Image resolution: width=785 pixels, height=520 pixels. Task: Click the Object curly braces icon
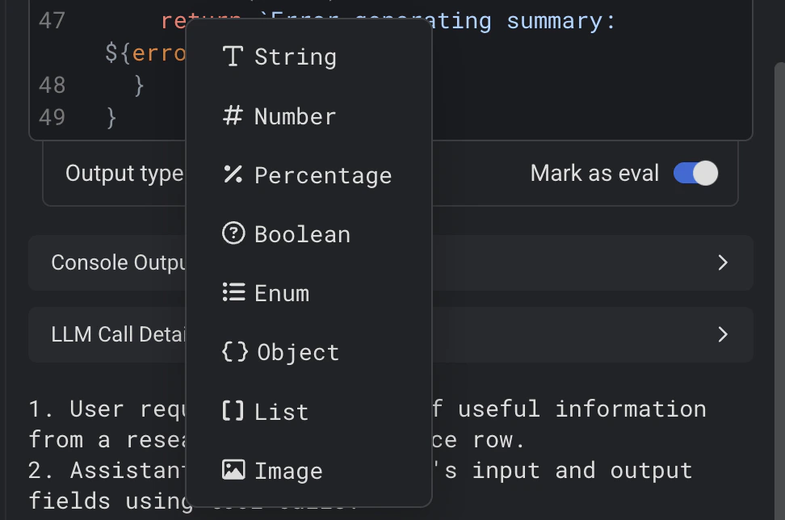pyautogui.click(x=235, y=352)
